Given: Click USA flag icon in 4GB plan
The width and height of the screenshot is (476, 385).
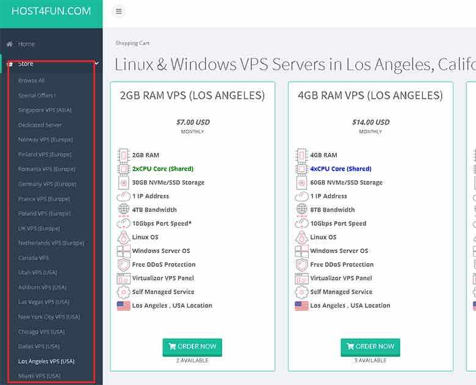Looking at the screenshot, I should 301,306.
